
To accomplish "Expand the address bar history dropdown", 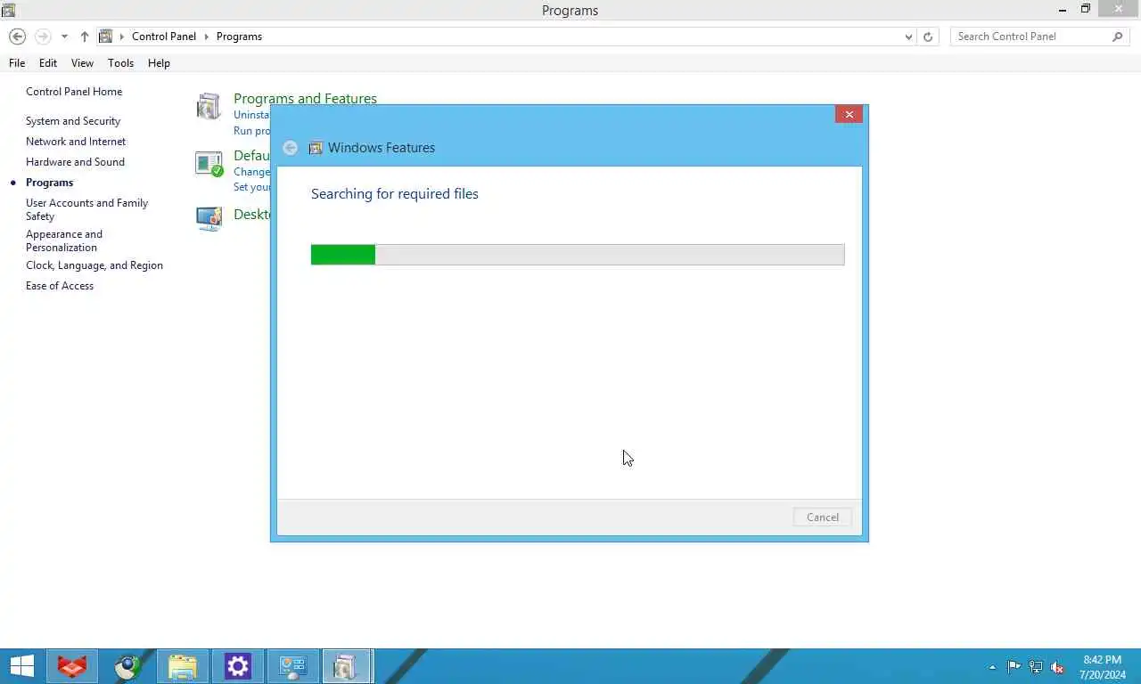I will [908, 37].
